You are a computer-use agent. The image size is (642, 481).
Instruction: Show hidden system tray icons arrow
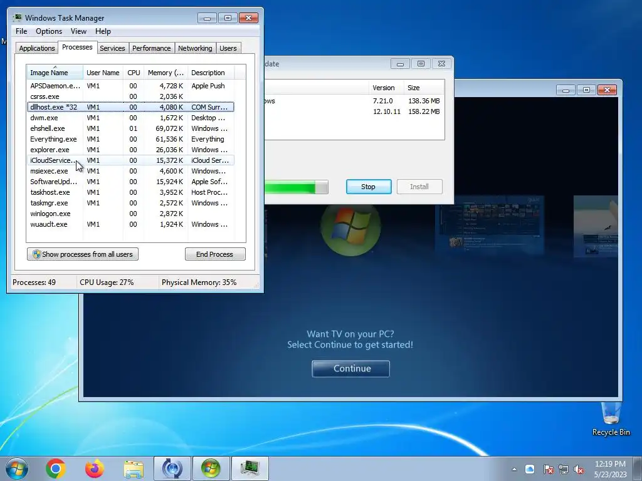tap(514, 469)
